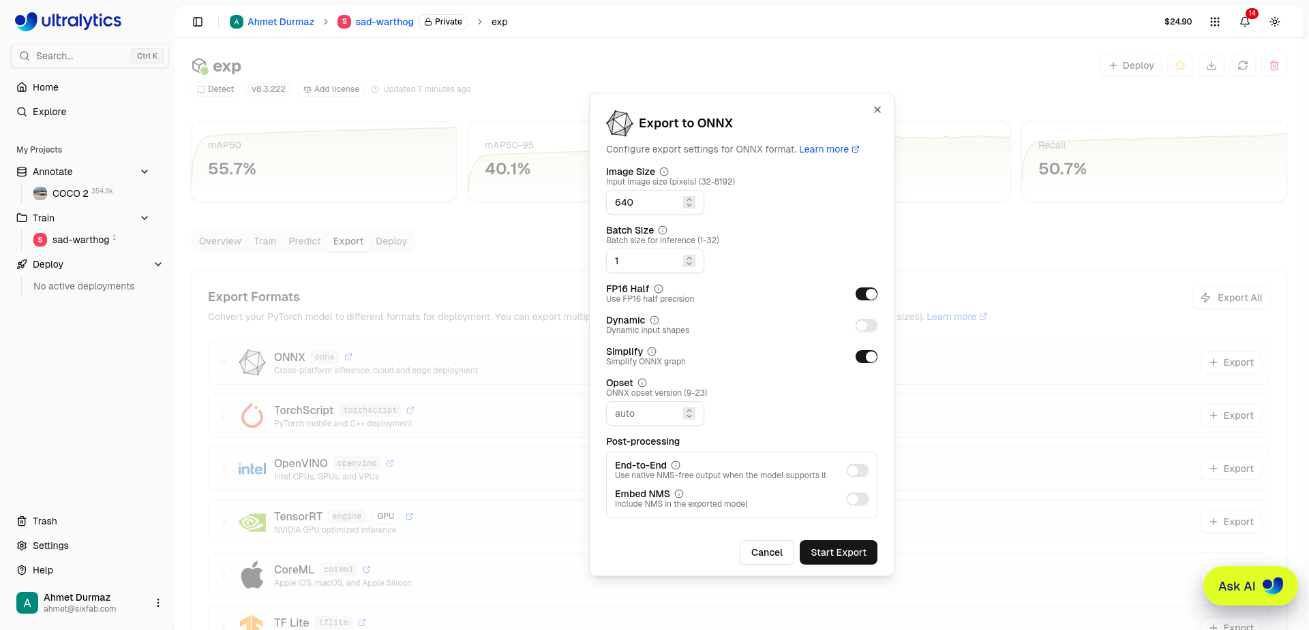Switch to the Train tab

(x=265, y=241)
